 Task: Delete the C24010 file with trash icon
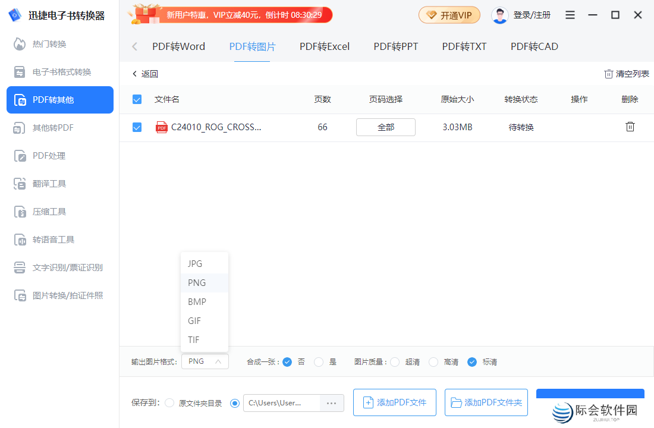click(x=630, y=127)
